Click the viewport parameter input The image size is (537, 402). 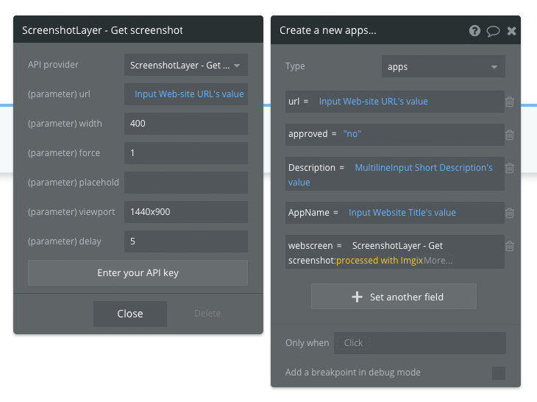185,212
